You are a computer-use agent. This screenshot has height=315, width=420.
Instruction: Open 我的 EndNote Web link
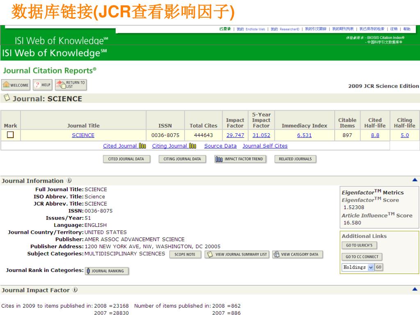coord(251,29)
